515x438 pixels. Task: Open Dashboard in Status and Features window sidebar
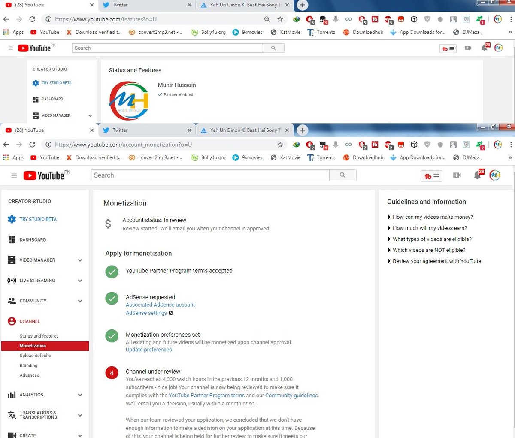[x=48, y=99]
